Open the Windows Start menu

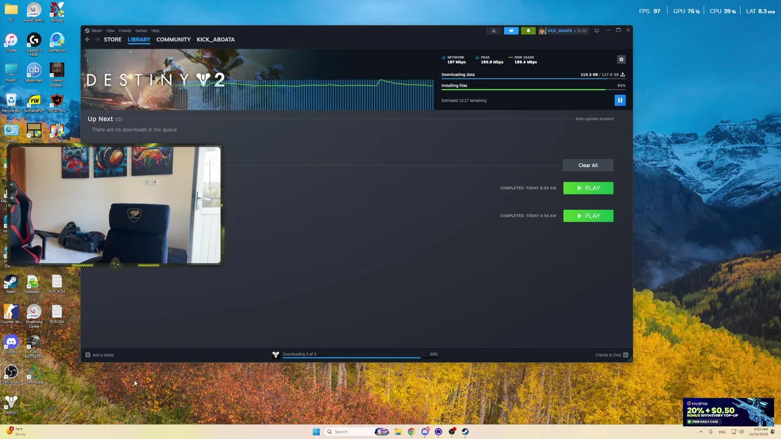tap(316, 432)
